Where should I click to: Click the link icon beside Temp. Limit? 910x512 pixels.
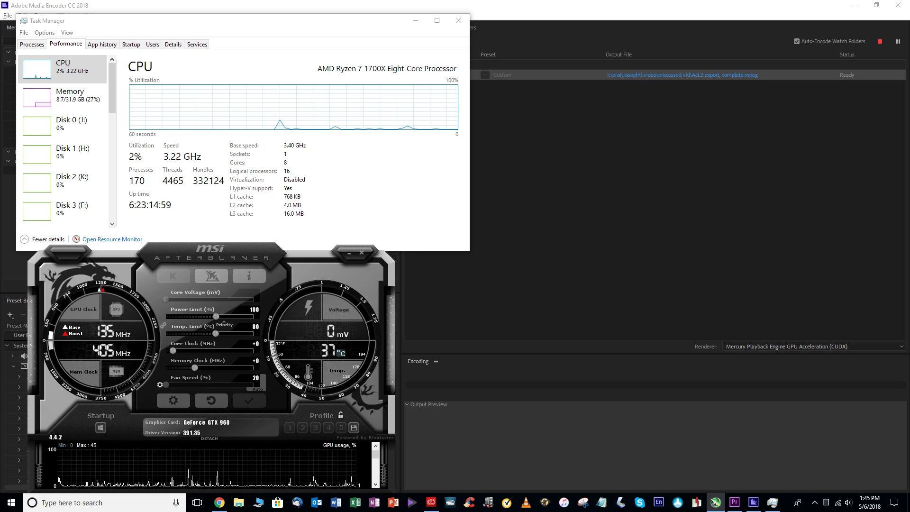pos(163,326)
